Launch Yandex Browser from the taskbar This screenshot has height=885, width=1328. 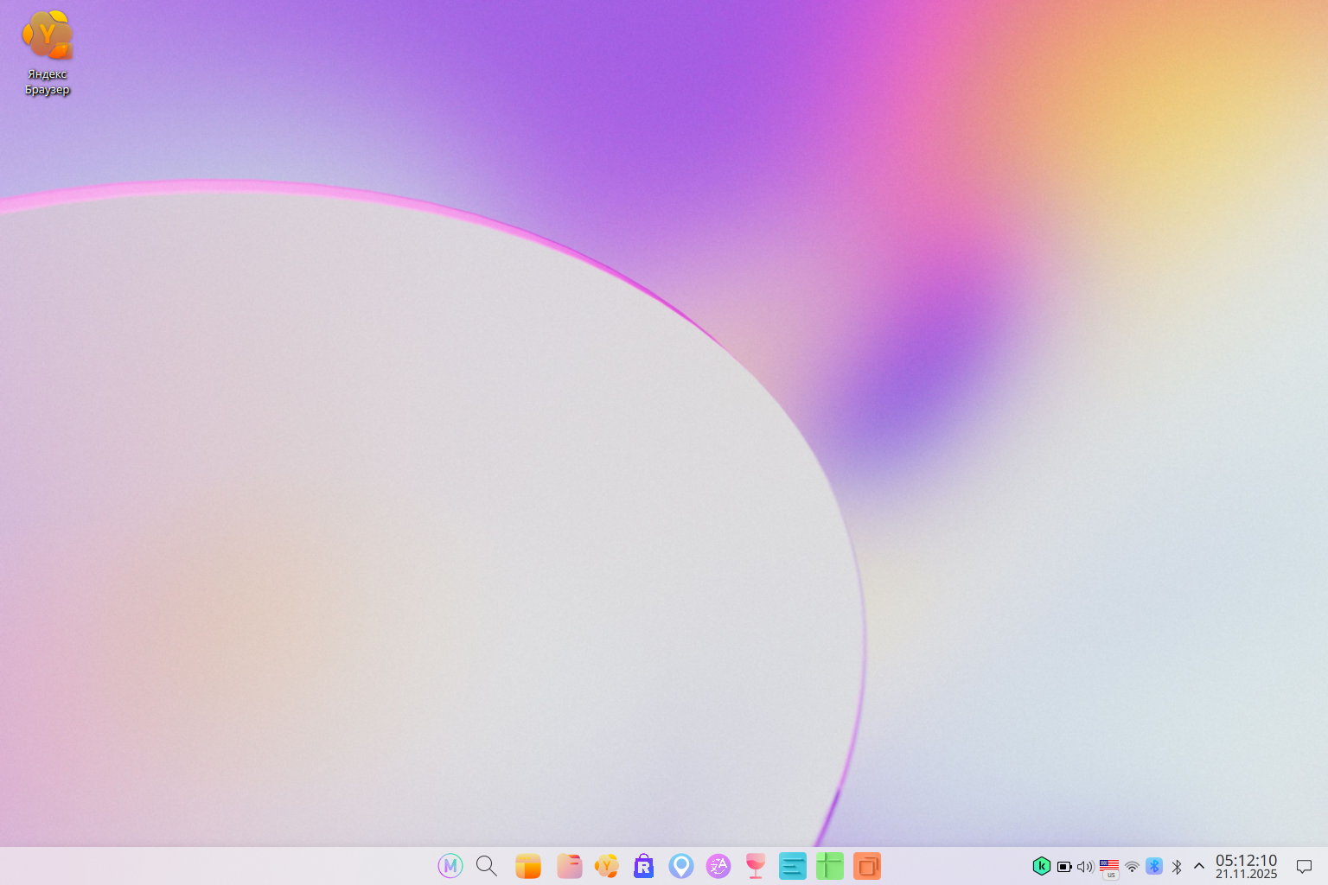point(607,865)
